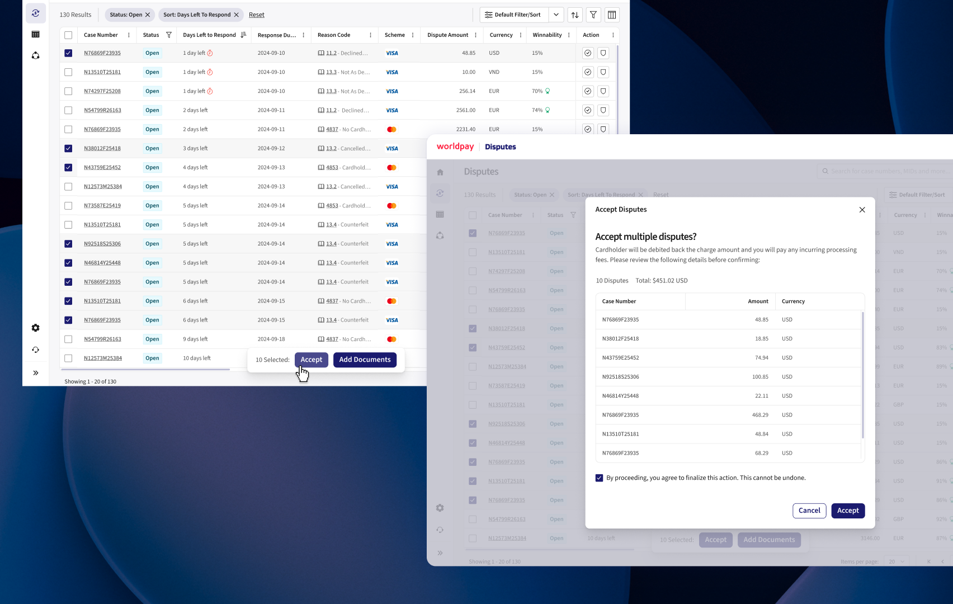Open the Reason Code column options menu

[370, 35]
